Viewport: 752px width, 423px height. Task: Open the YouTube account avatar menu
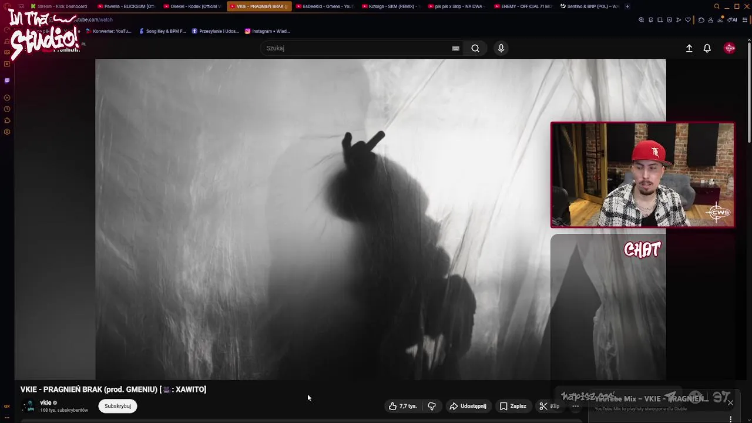[730, 49]
